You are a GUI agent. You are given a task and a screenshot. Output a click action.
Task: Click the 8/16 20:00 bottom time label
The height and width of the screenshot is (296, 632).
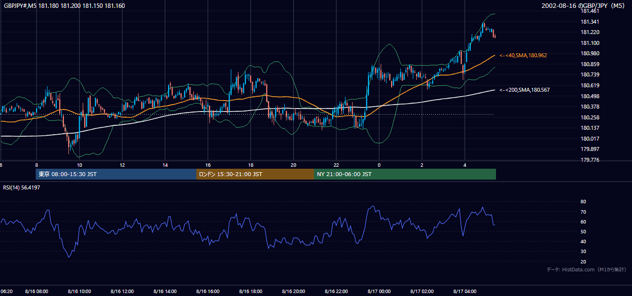294,292
